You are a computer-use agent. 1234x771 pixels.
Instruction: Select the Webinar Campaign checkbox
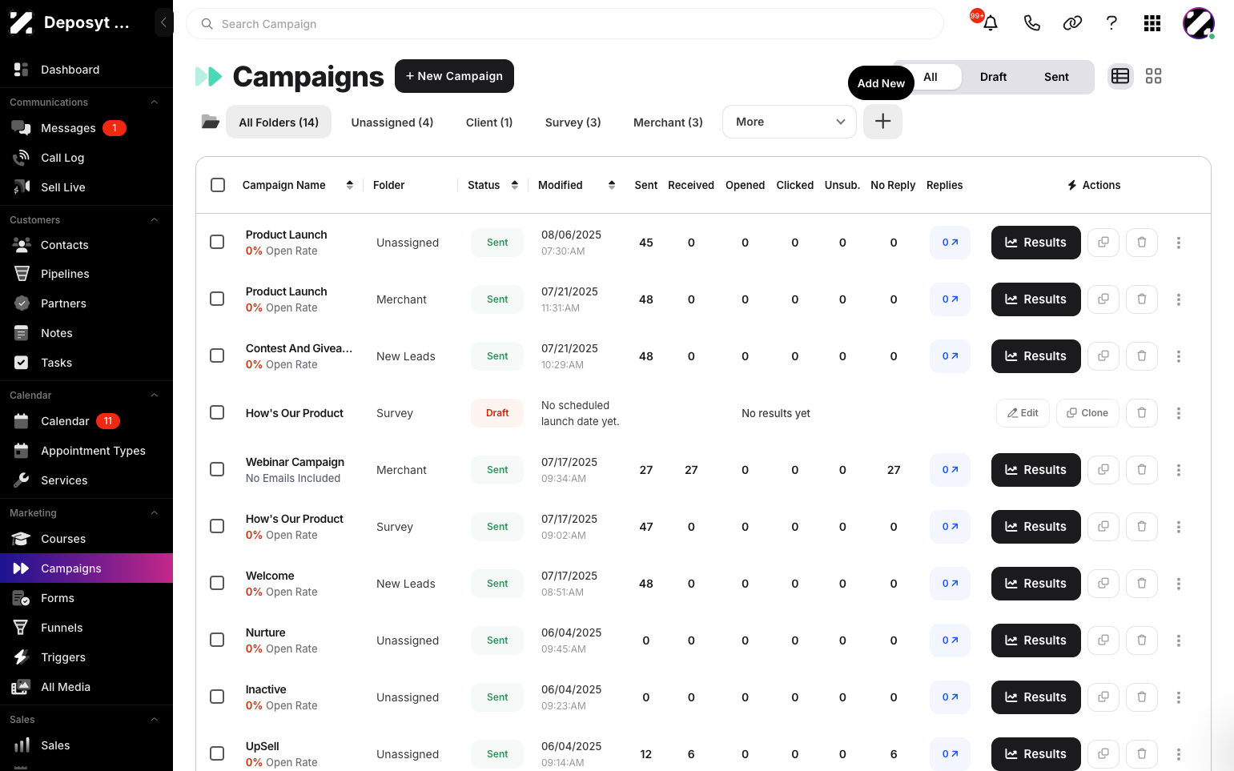(217, 469)
